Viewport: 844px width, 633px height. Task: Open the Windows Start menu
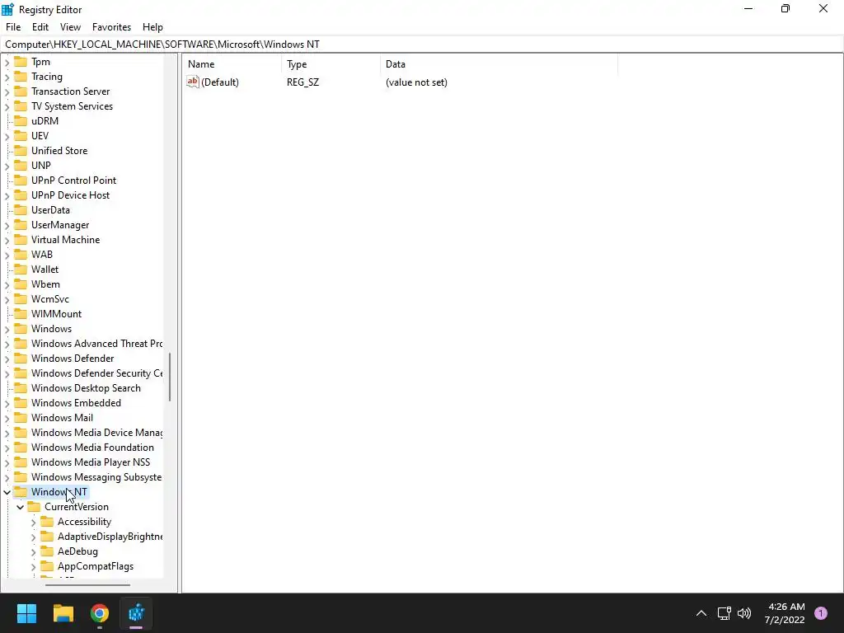coord(26,613)
